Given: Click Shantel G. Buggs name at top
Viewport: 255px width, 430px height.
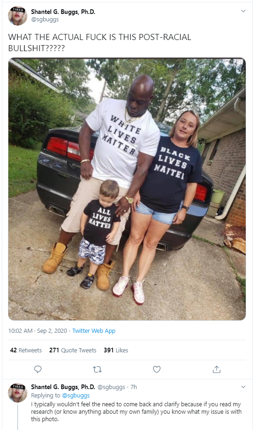Looking at the screenshot, I should 63,12.
